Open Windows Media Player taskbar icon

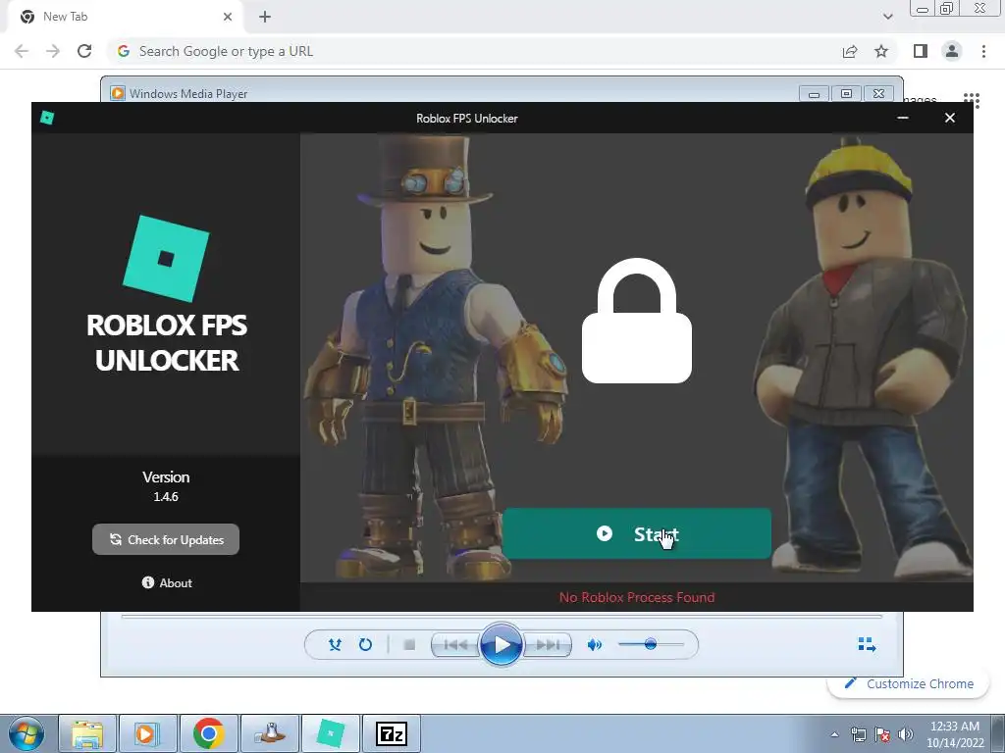(x=147, y=733)
